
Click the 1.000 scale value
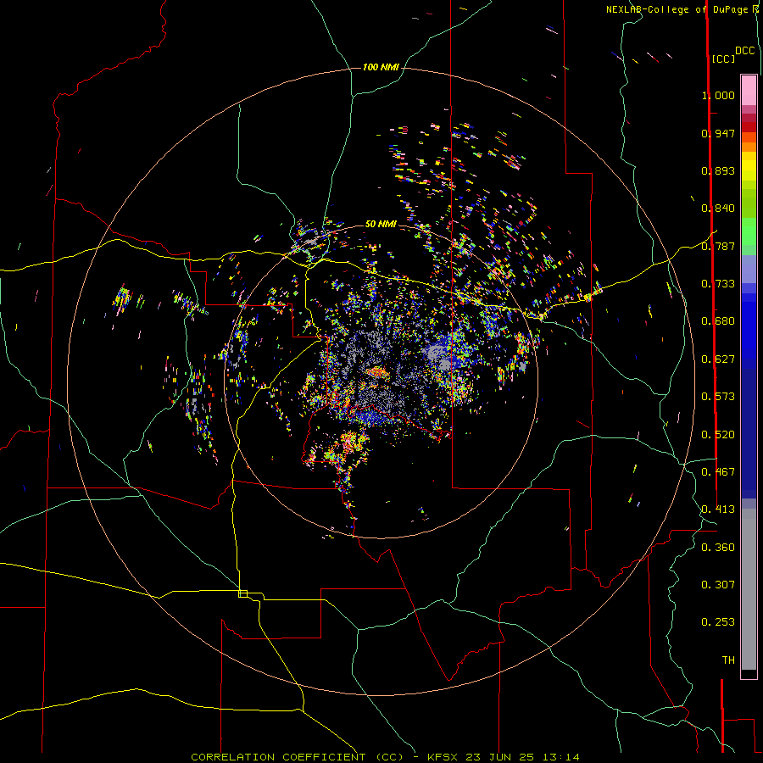[718, 95]
